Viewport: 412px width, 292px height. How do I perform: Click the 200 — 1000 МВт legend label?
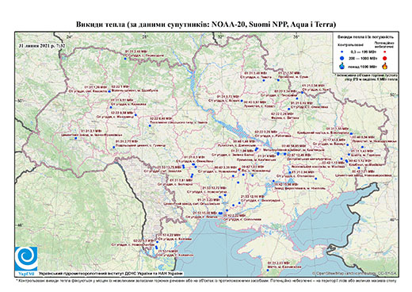coord(364,58)
